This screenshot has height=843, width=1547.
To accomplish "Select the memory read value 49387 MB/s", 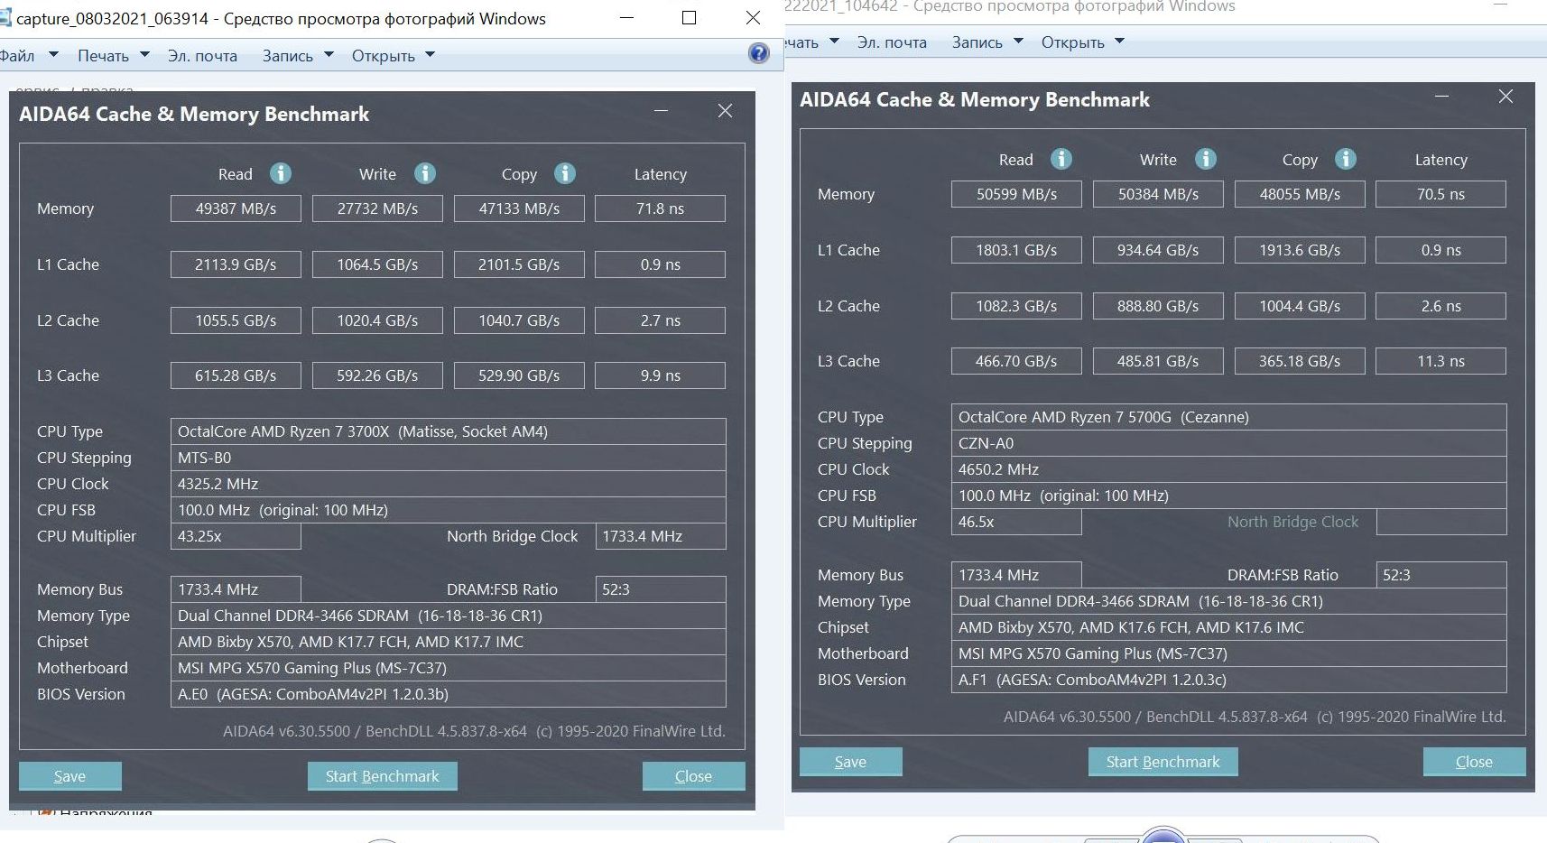I will coord(236,208).
